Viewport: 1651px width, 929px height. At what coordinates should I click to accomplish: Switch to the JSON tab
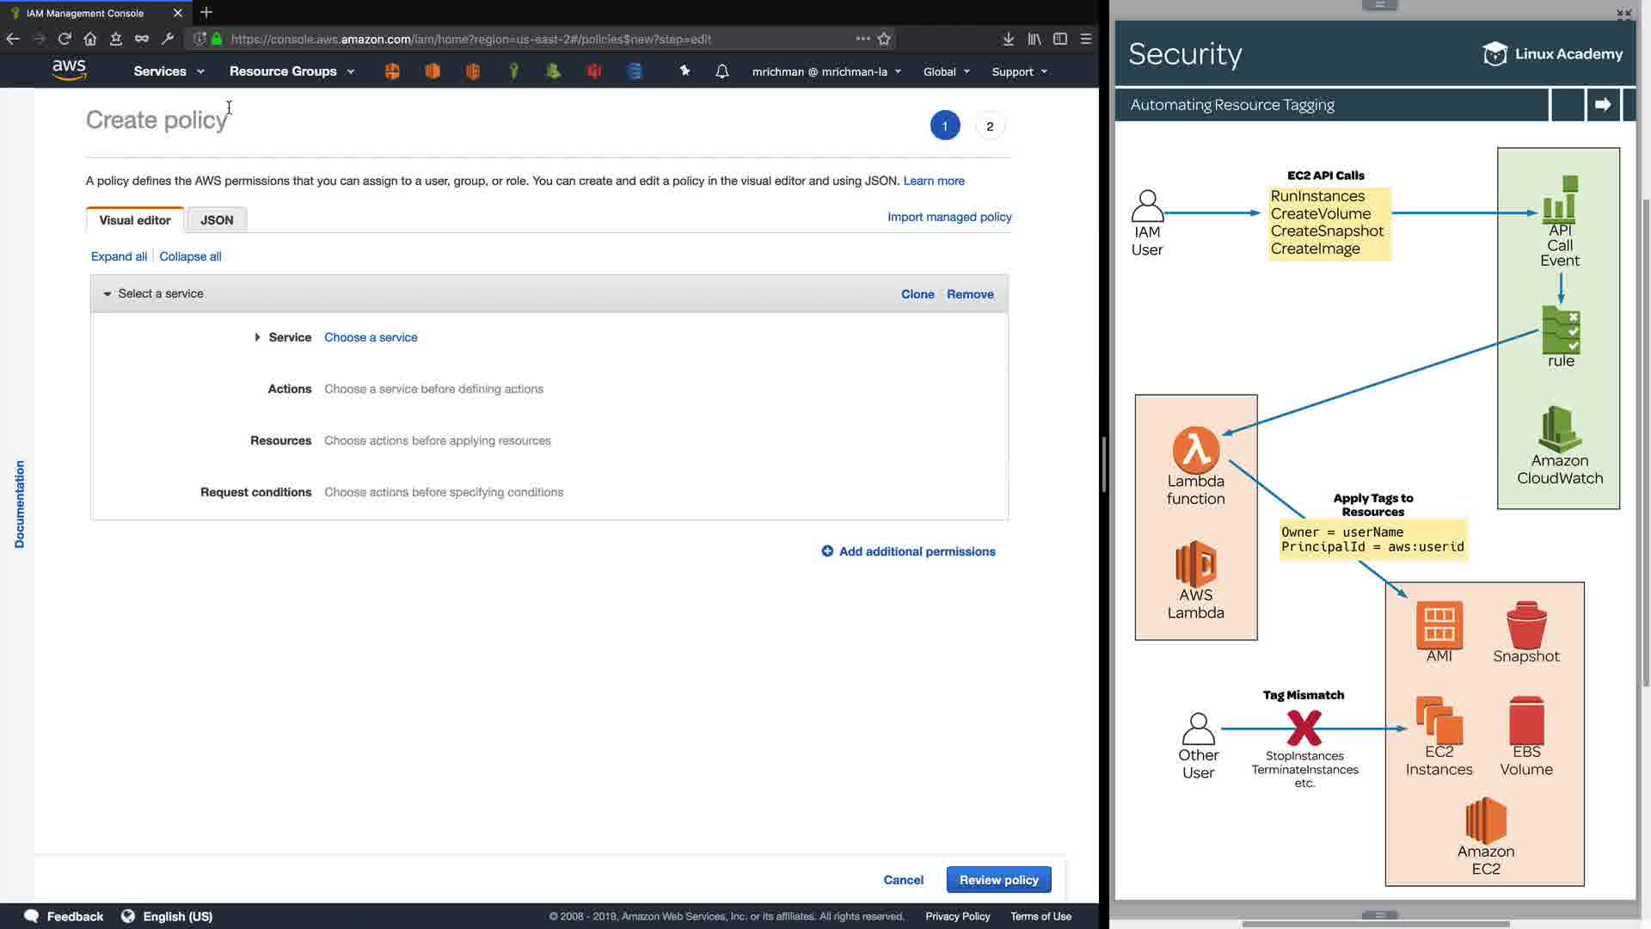click(217, 220)
